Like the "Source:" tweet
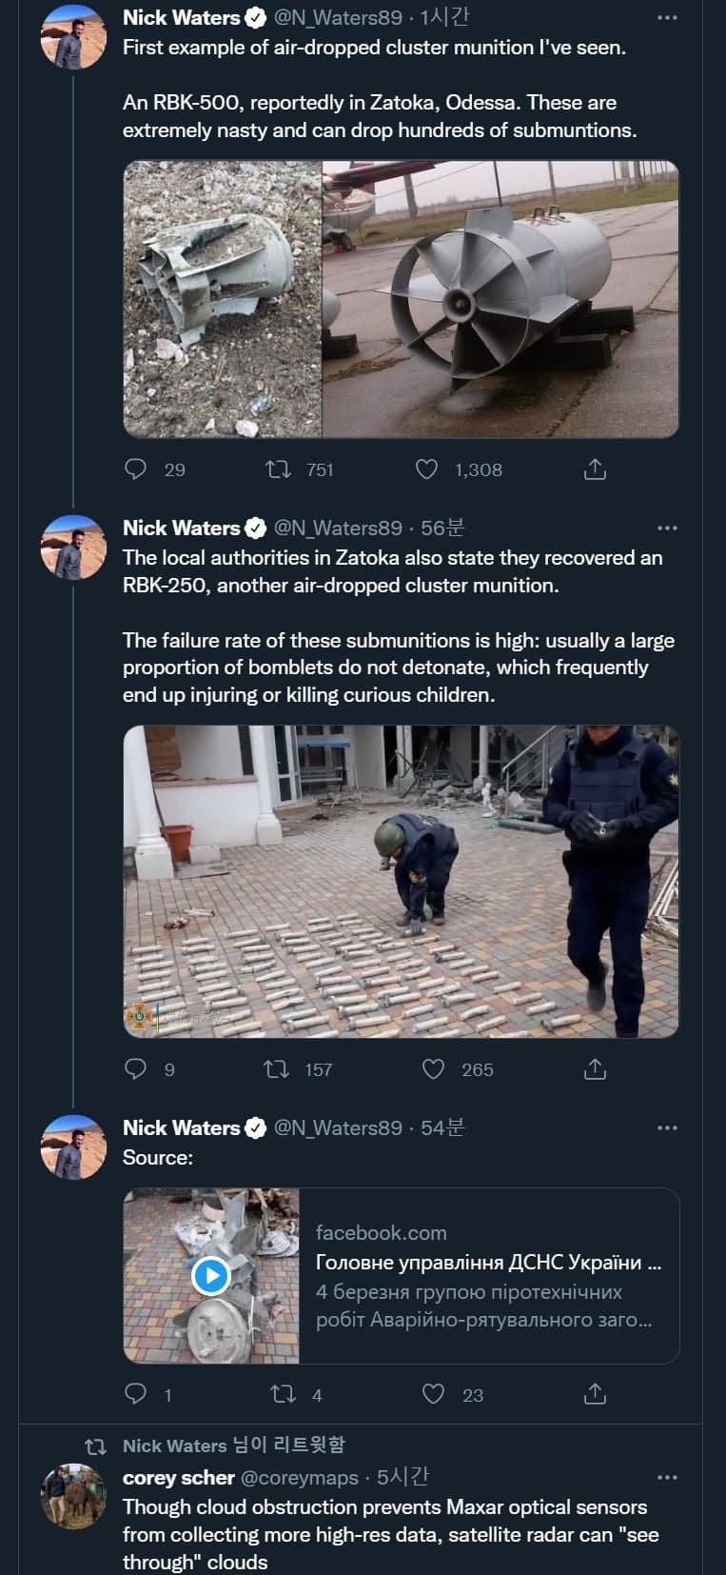The height and width of the screenshot is (1575, 726). [433, 1394]
